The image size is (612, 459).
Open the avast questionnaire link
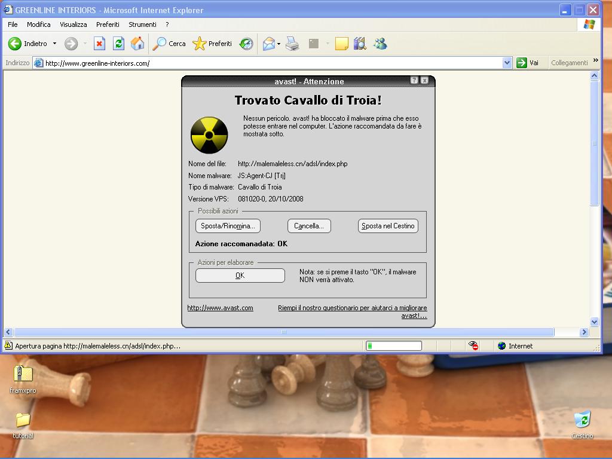pos(353,311)
